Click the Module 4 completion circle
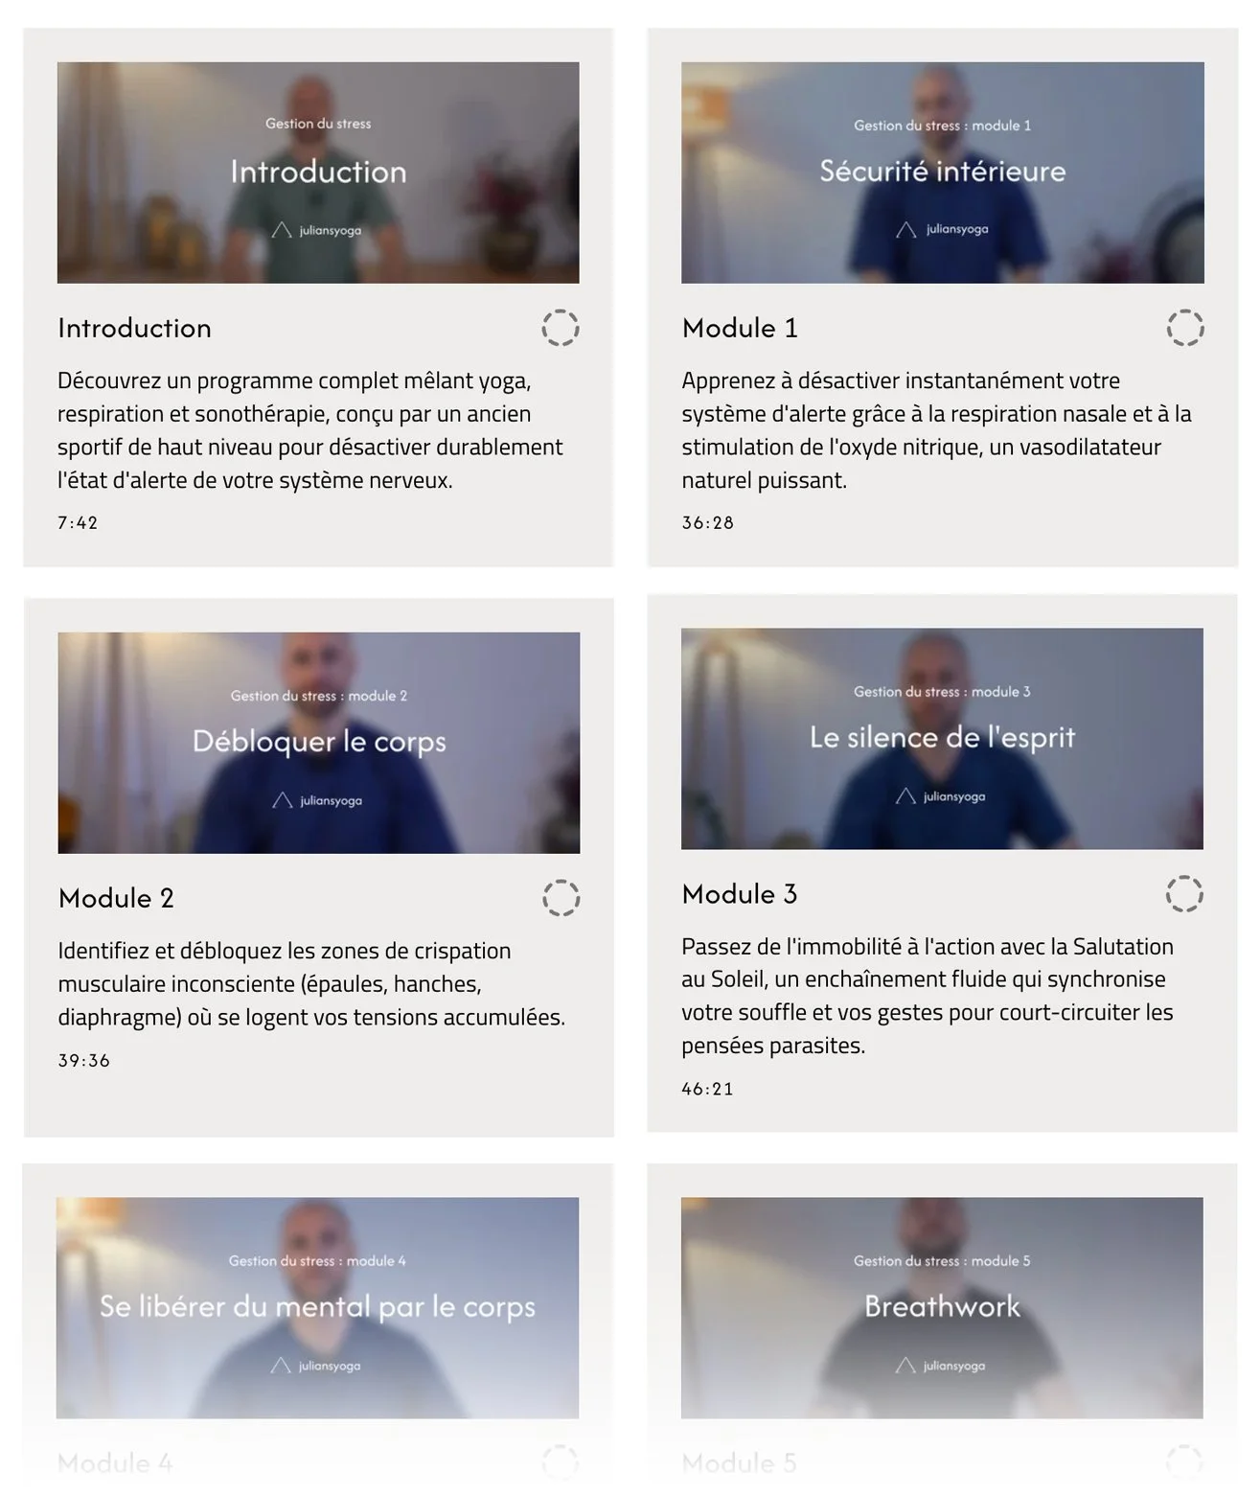 pyautogui.click(x=561, y=1462)
